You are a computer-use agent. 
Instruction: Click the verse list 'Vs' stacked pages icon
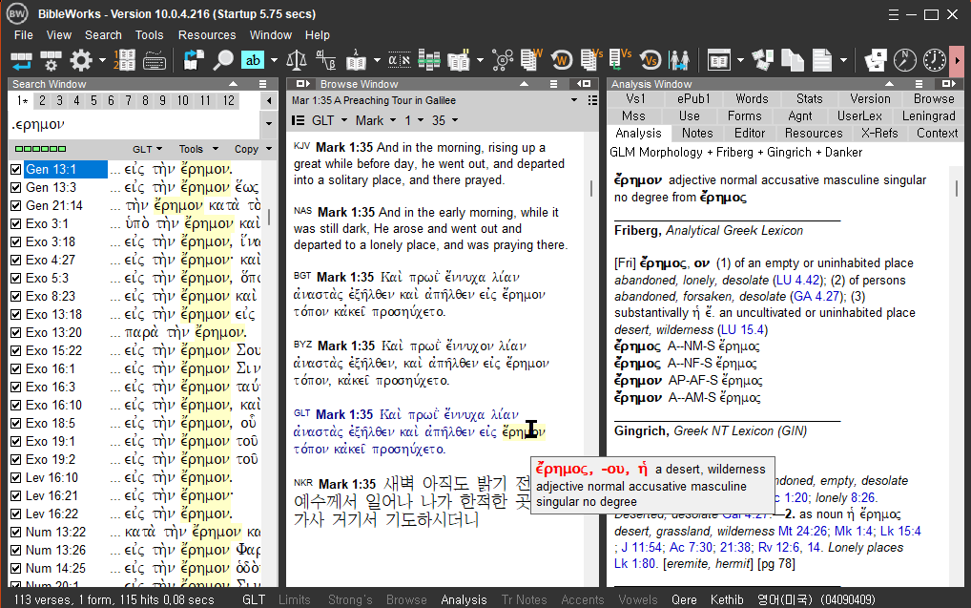pos(590,60)
